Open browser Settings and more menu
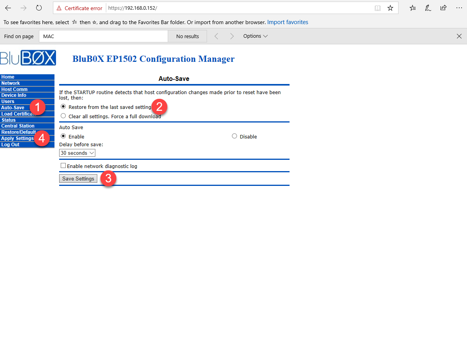Image resolution: width=467 pixels, height=350 pixels. click(459, 8)
